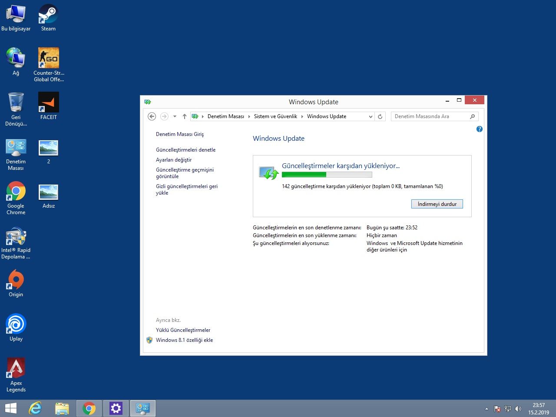Launch Uplay desktop shortcut
556x417 pixels.
pos(16,328)
